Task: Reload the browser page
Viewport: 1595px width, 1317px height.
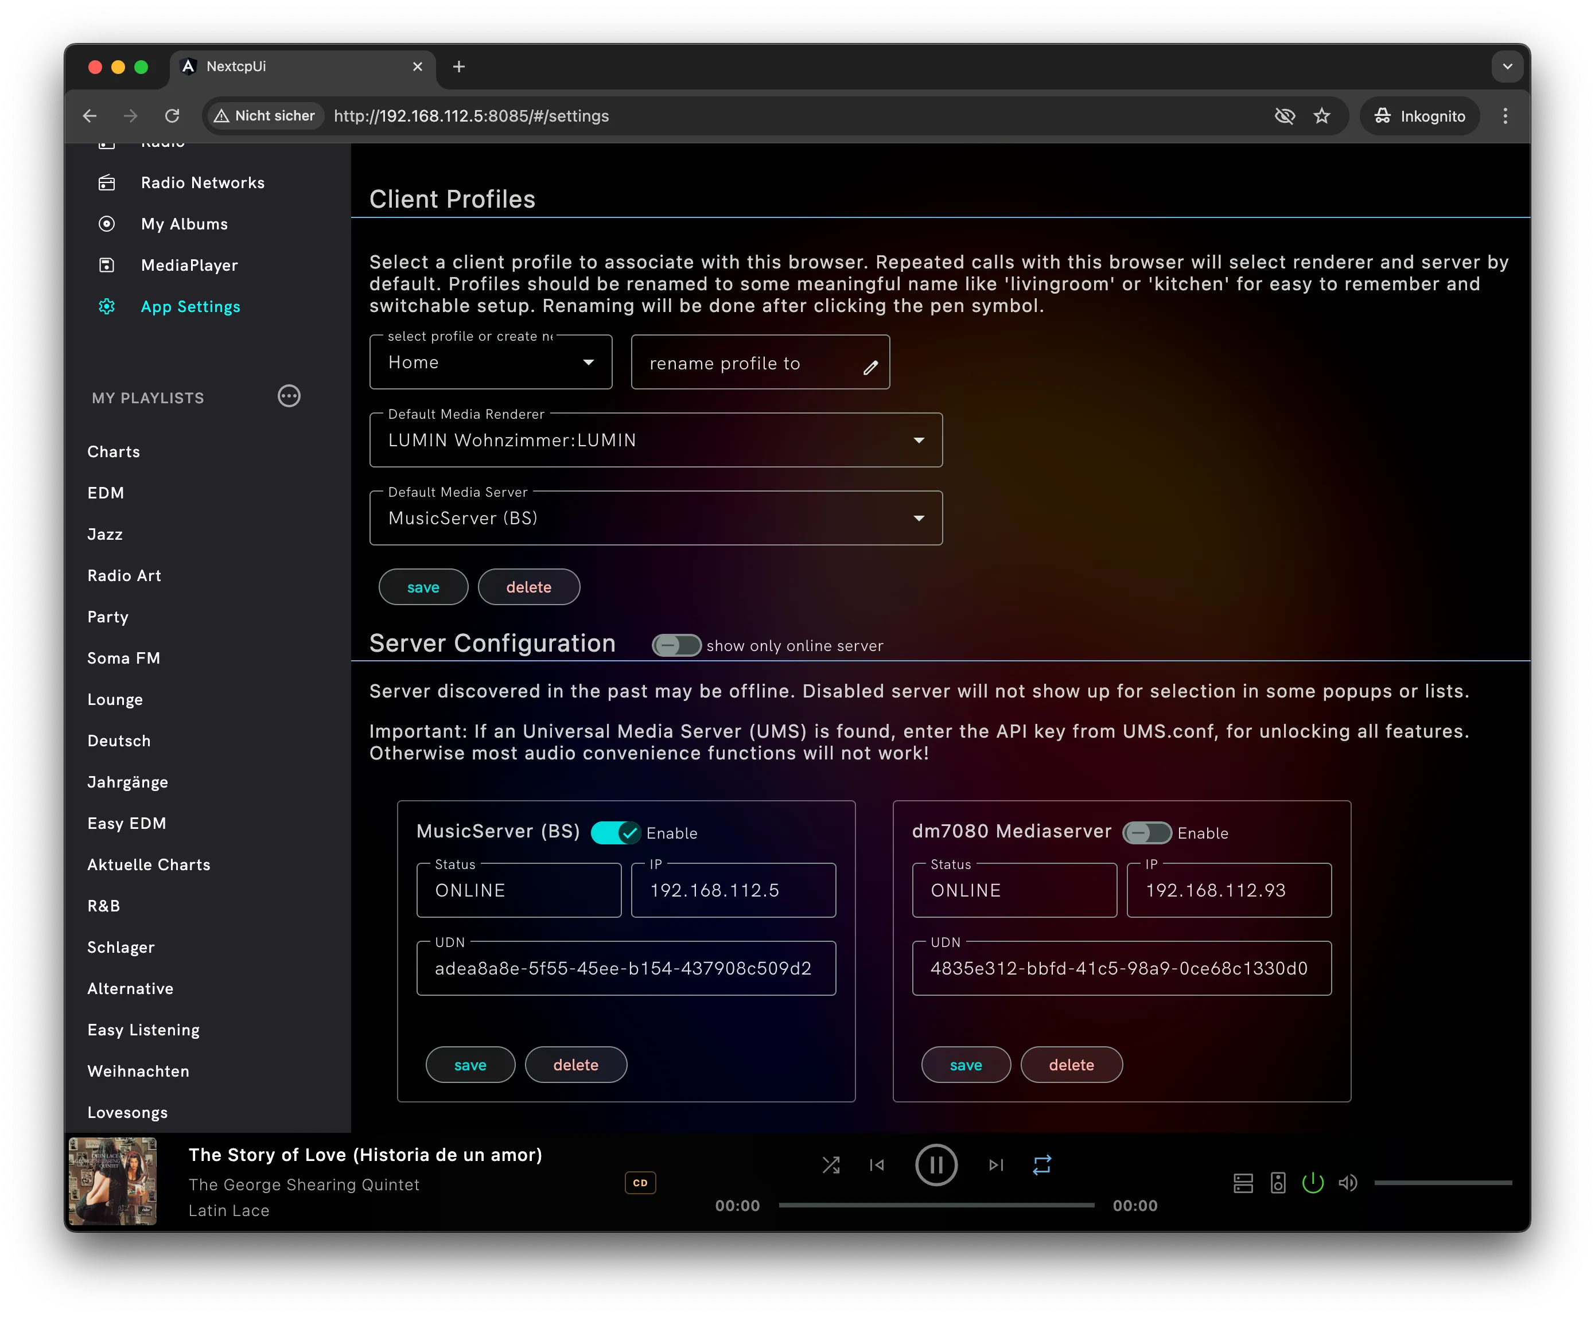Action: pos(172,116)
